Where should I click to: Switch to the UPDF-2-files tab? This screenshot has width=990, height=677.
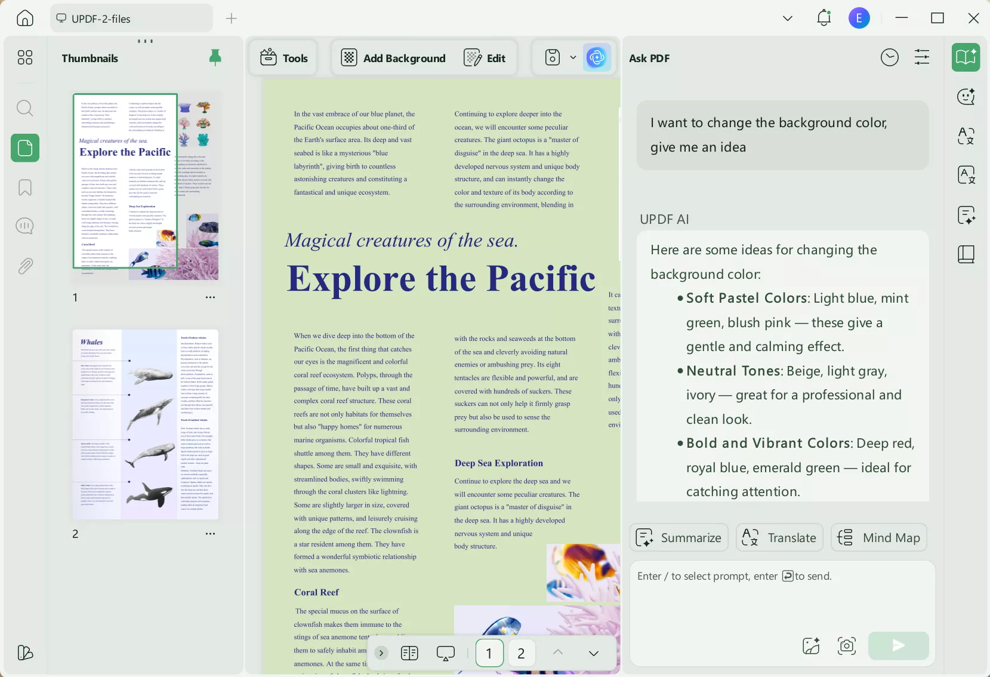[131, 19]
